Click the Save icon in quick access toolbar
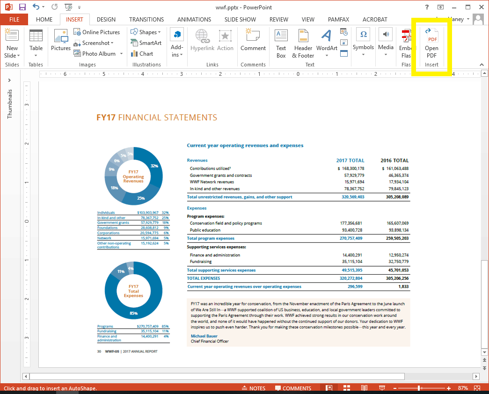The image size is (489, 394). click(22, 7)
